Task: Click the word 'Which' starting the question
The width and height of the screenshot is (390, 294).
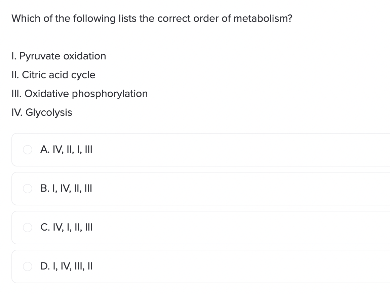Action: click(x=26, y=18)
